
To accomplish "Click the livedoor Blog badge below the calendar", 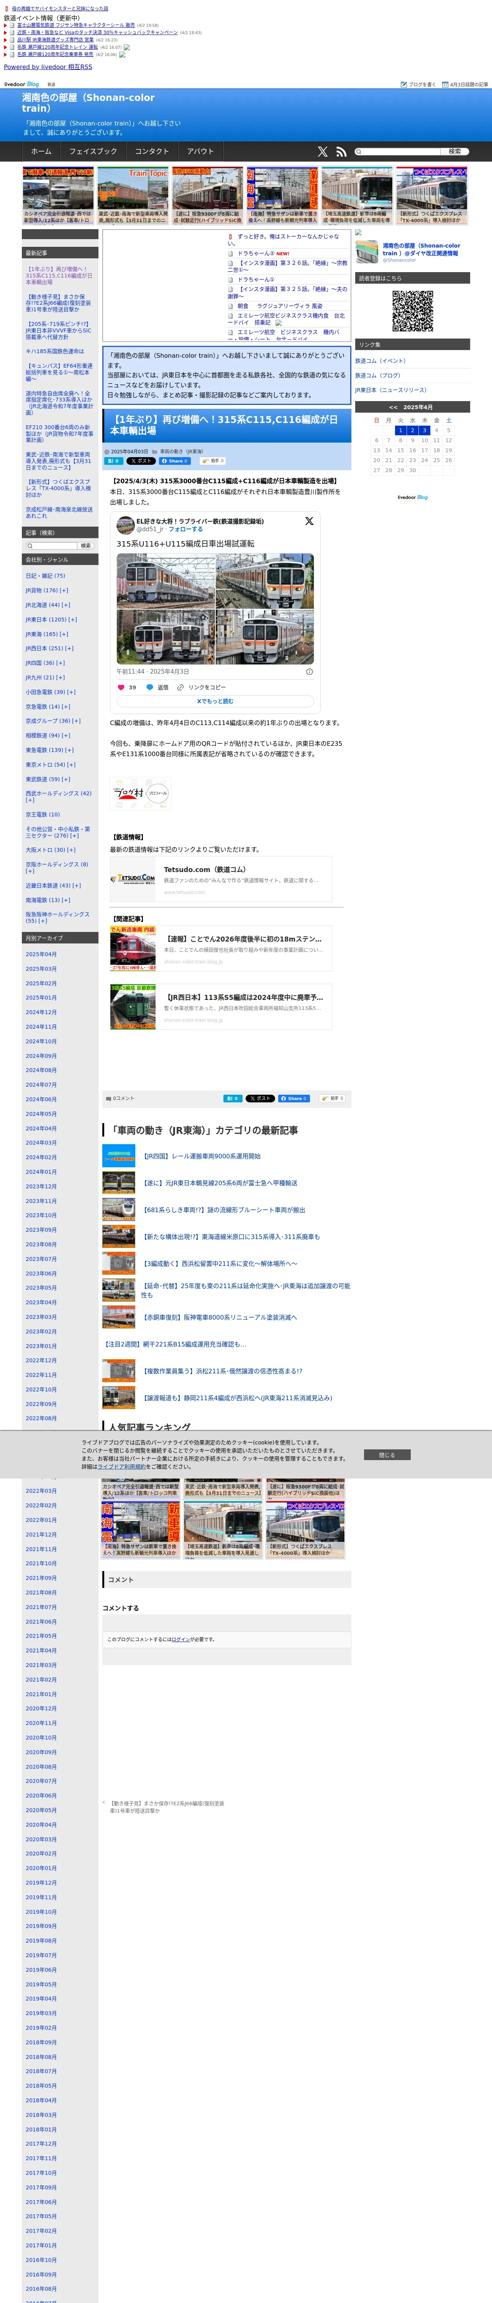I will point(413,497).
